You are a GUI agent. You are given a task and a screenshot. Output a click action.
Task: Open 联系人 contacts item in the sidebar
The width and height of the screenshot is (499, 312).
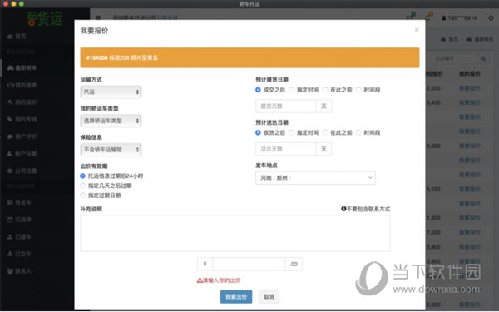pyautogui.click(x=19, y=271)
